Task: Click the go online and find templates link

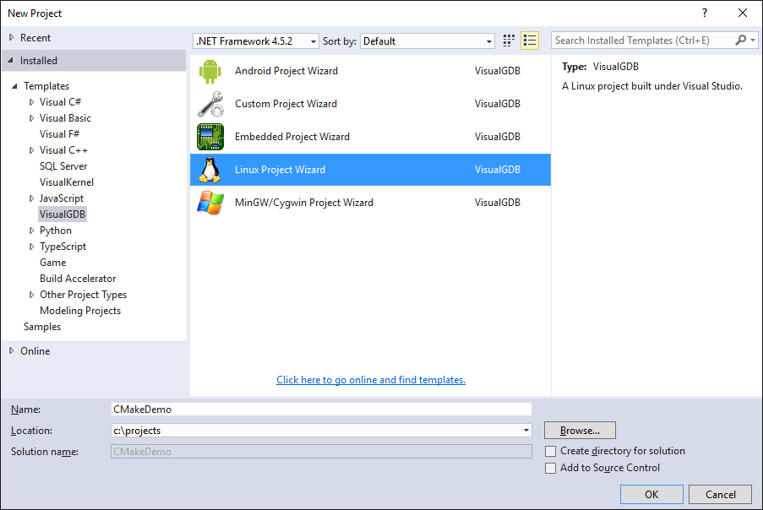Action: pos(370,380)
